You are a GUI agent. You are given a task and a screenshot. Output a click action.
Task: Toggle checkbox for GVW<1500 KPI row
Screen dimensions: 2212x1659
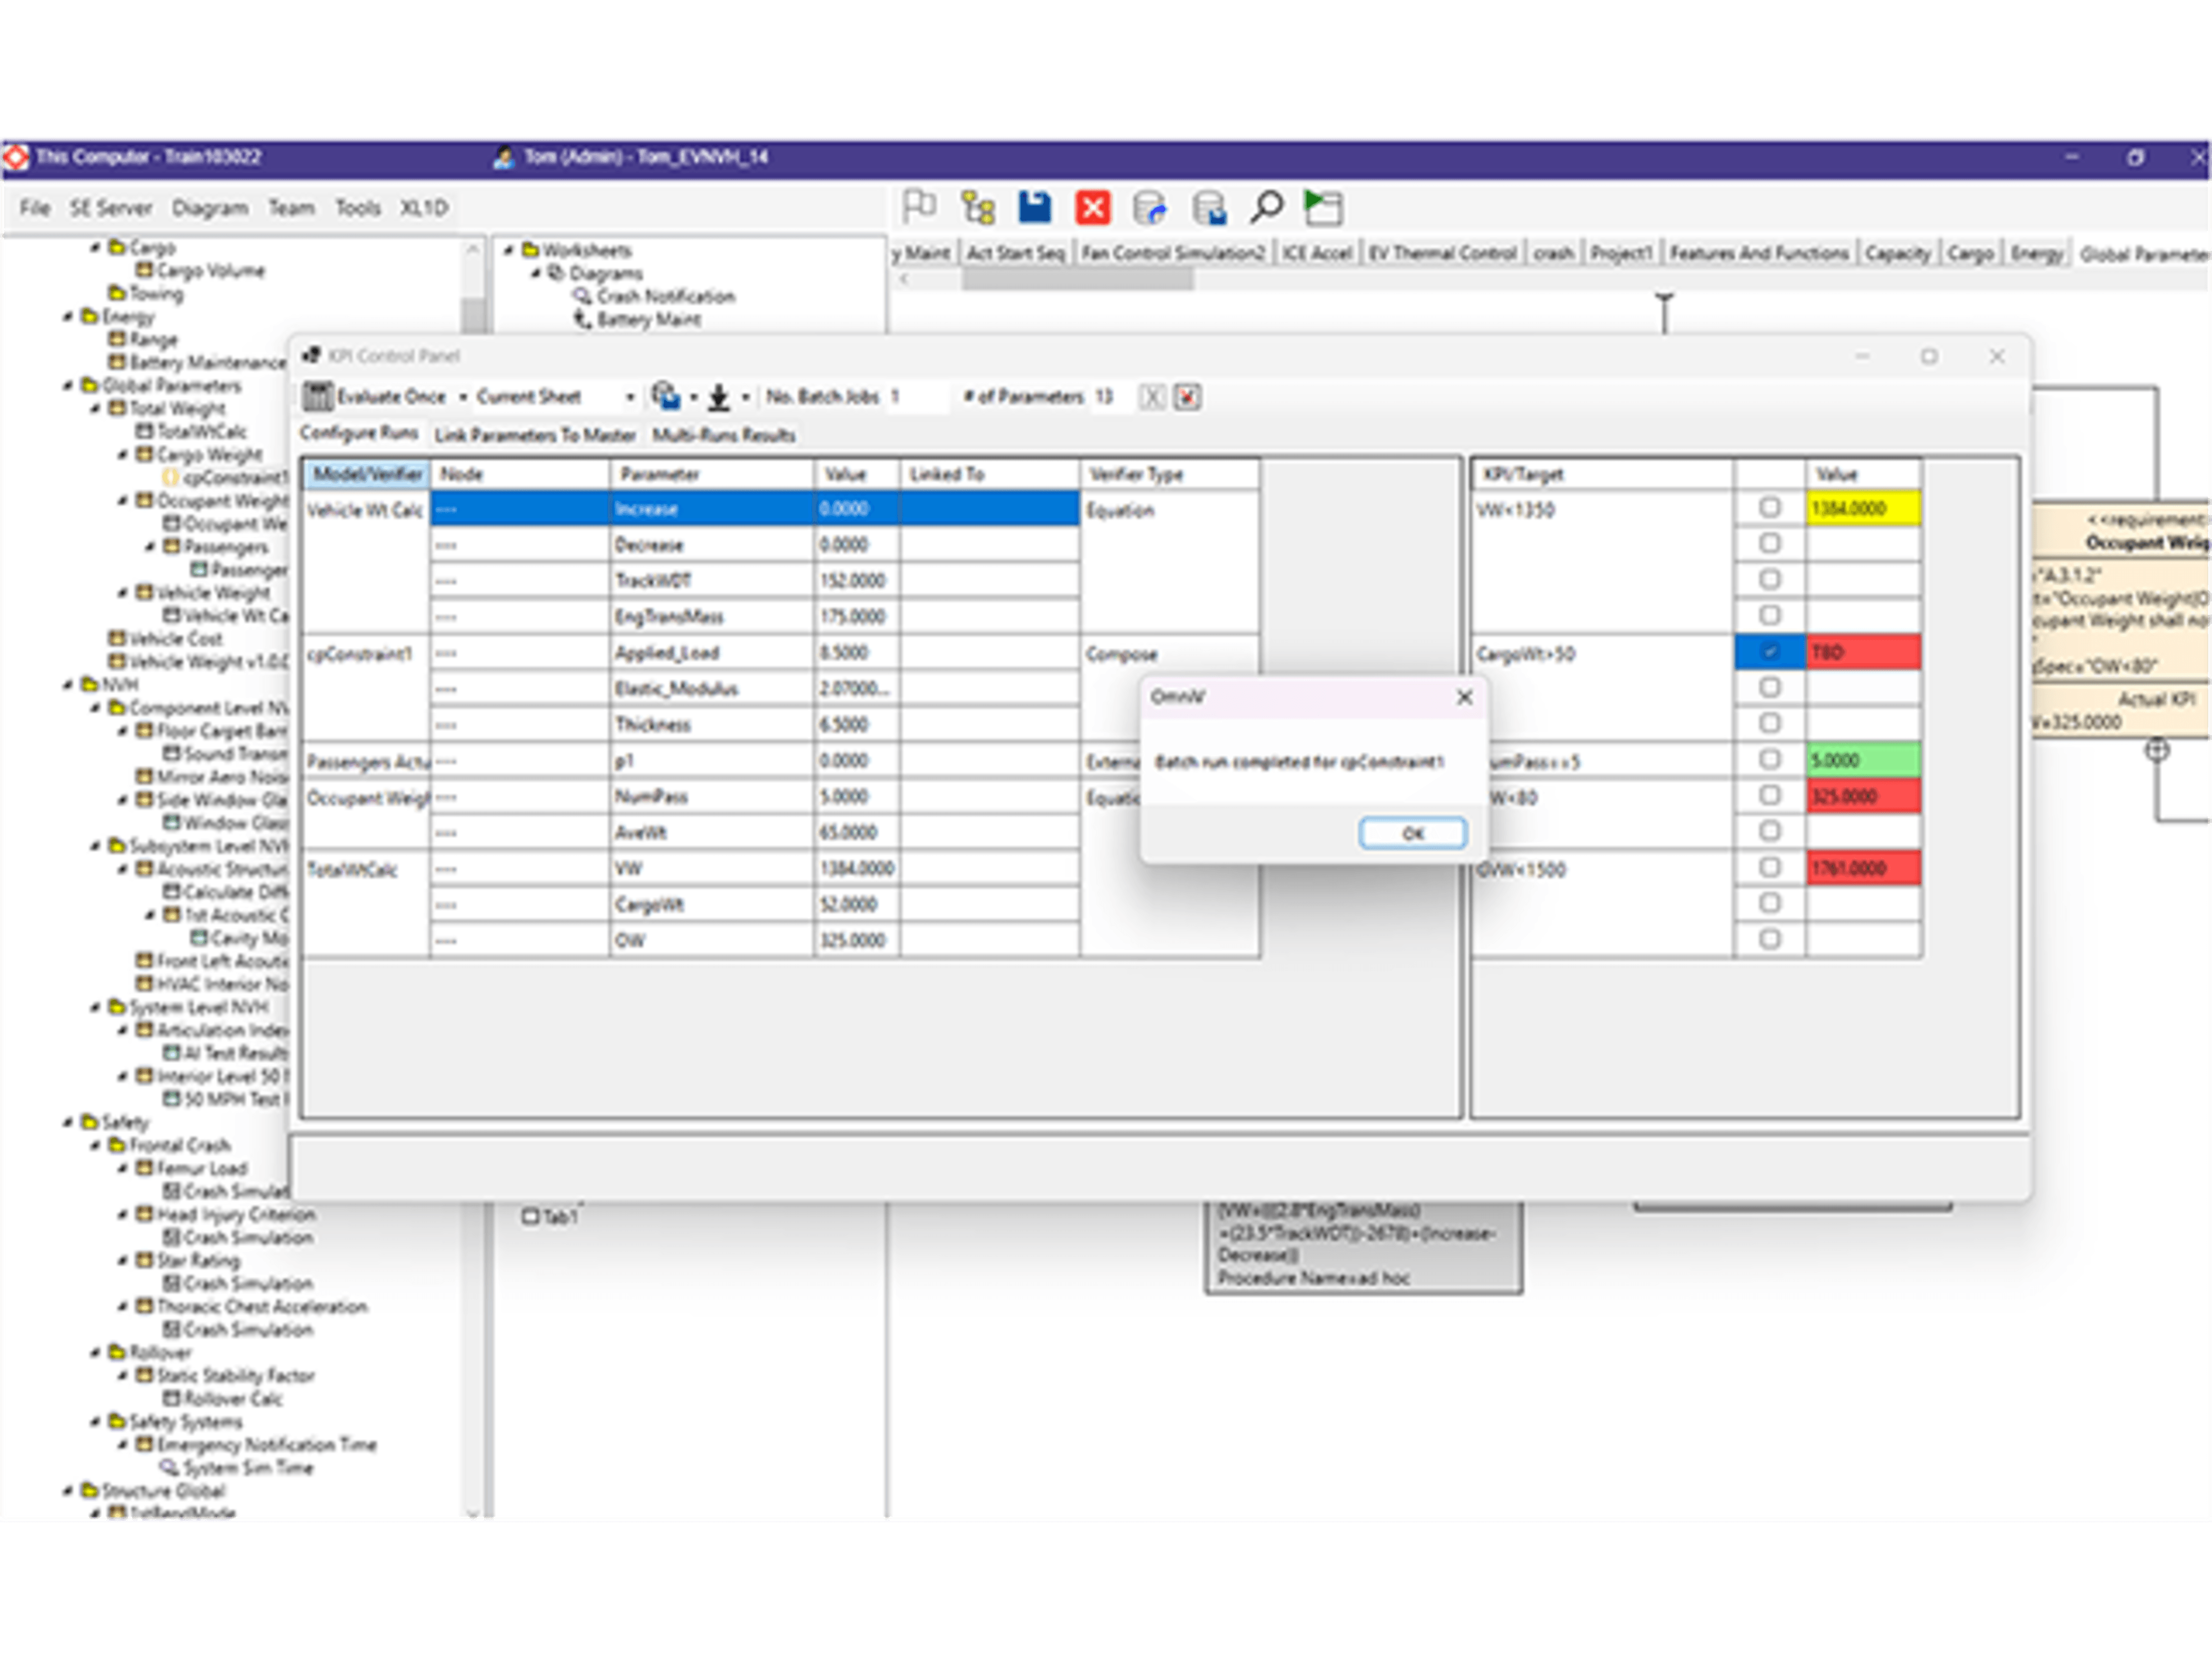coord(1769,868)
